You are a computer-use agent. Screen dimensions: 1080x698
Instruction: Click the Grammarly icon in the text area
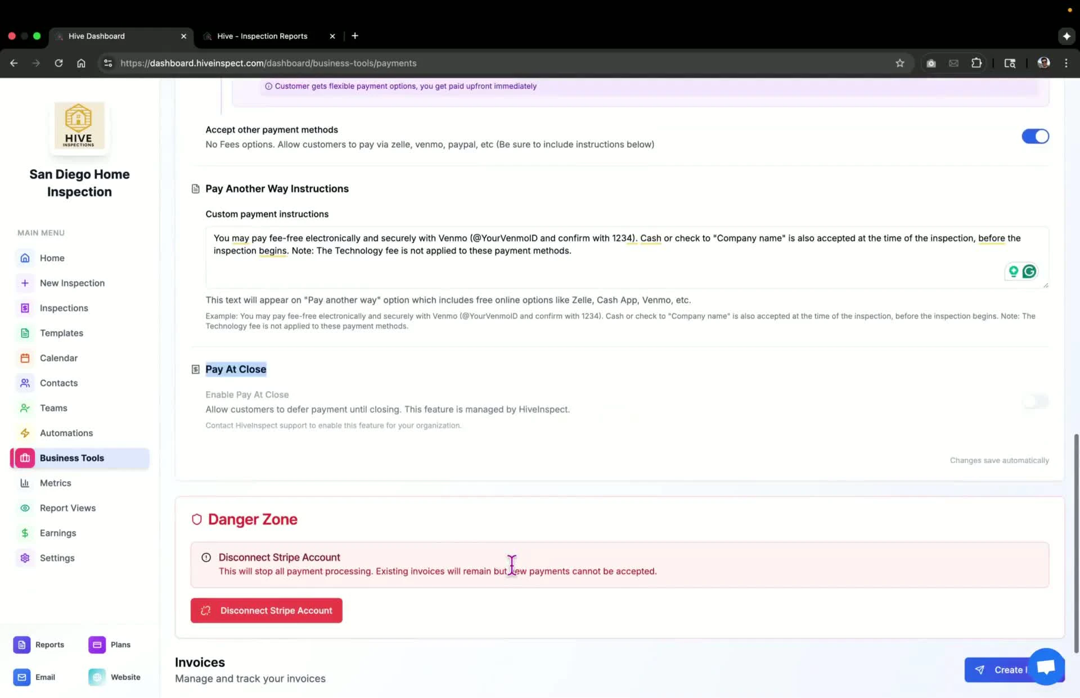1029,271
